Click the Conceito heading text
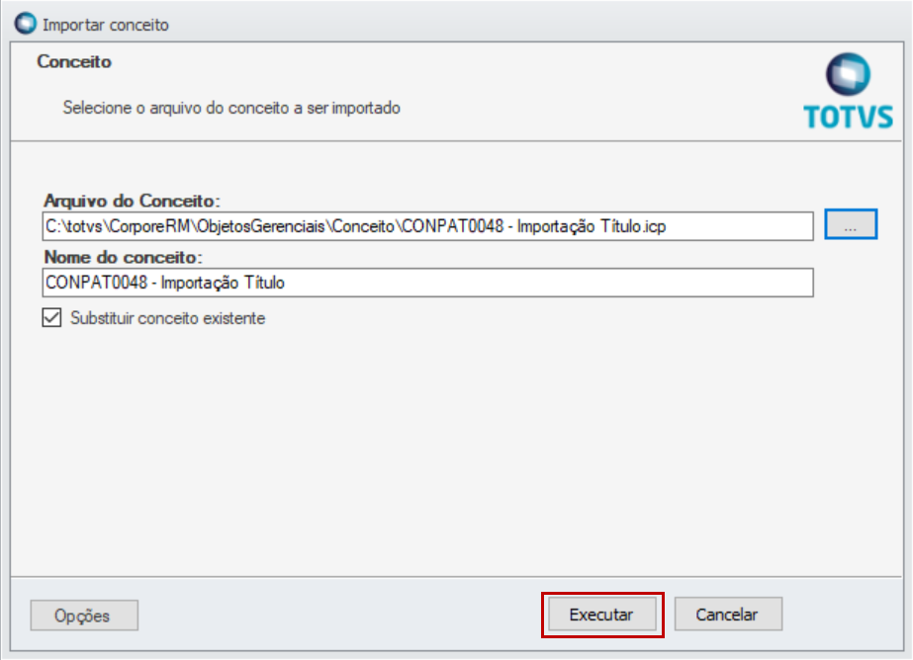This screenshot has height=660, width=913. point(74,61)
